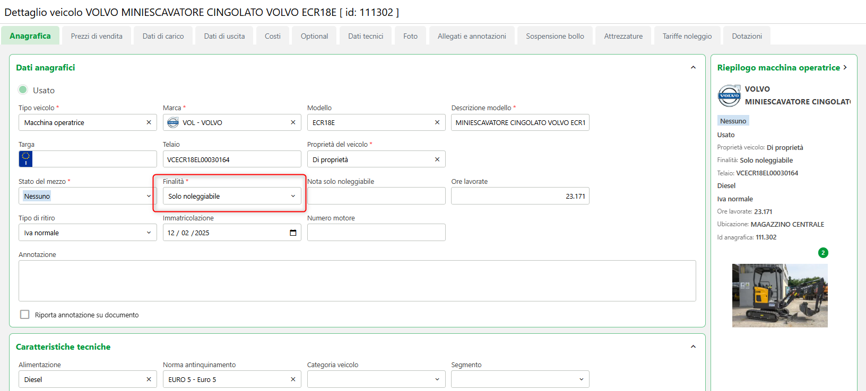Image resolution: width=866 pixels, height=391 pixels.
Task: Focus the Descrizione modello field
Action: pyautogui.click(x=520, y=122)
